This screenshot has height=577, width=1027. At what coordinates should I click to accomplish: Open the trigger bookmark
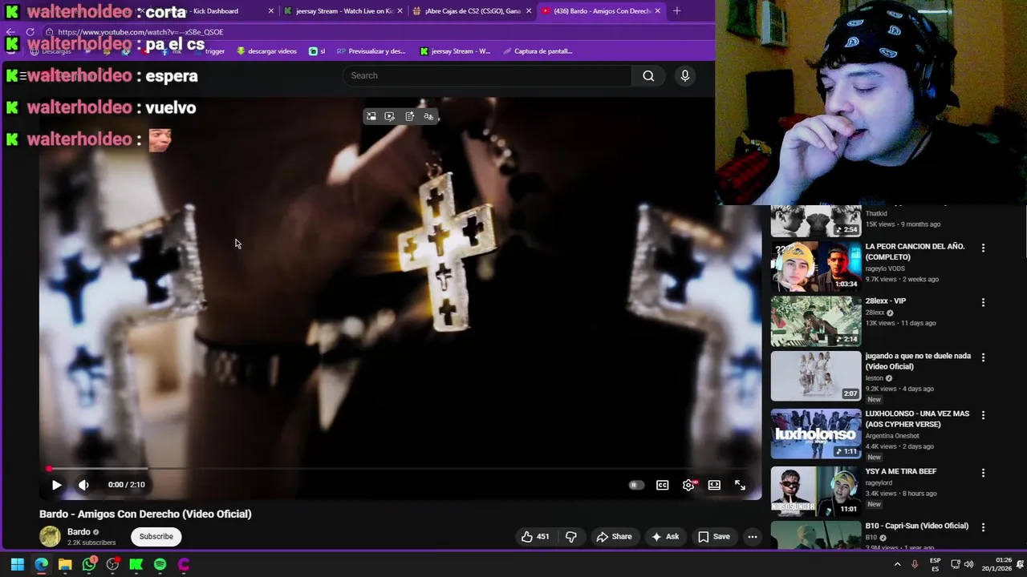[214, 51]
